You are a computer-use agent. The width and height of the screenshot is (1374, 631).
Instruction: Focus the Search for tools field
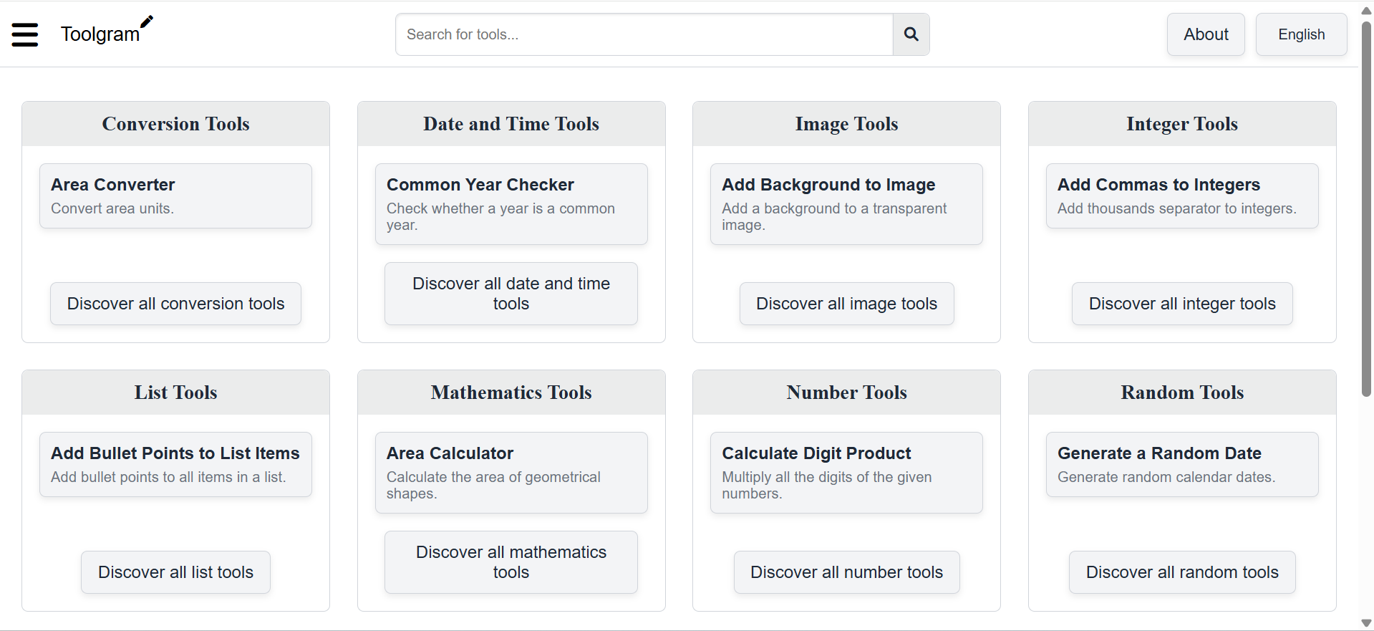(x=644, y=34)
